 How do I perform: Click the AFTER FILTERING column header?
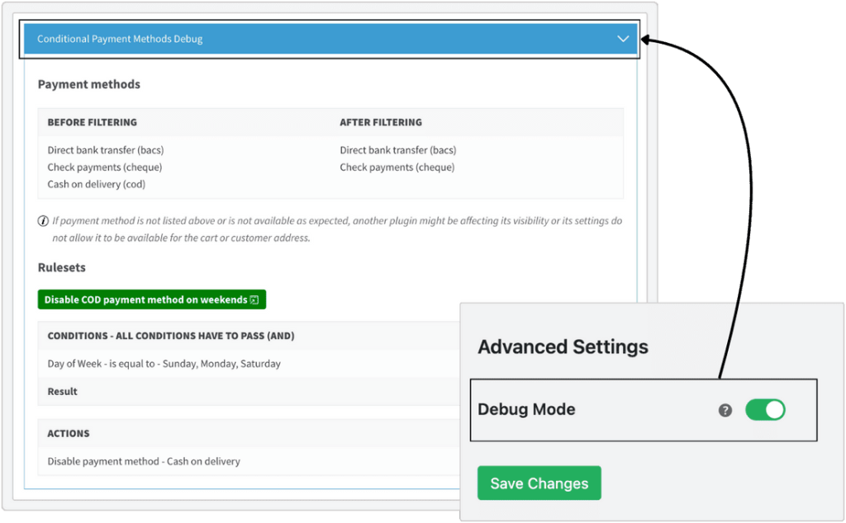[381, 122]
